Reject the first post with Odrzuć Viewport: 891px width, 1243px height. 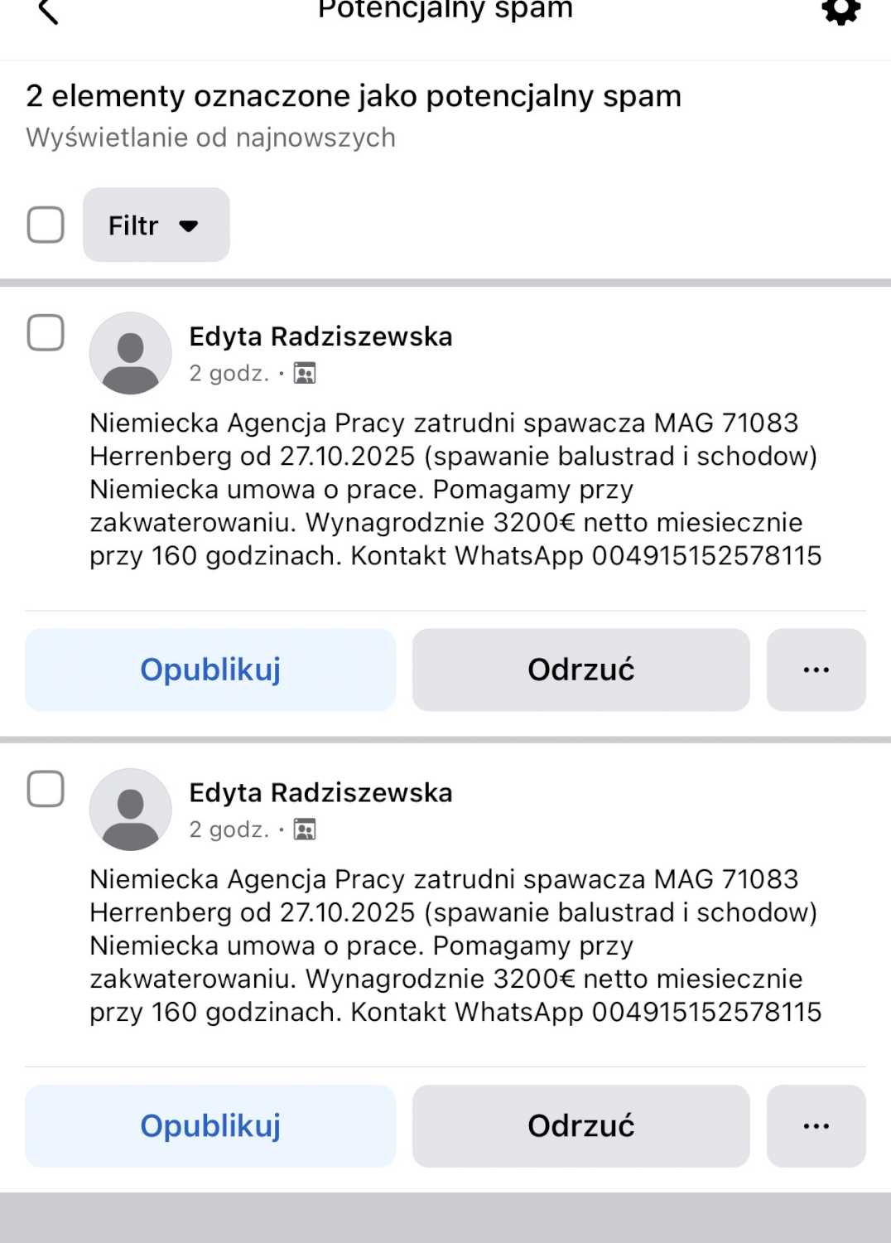point(580,670)
